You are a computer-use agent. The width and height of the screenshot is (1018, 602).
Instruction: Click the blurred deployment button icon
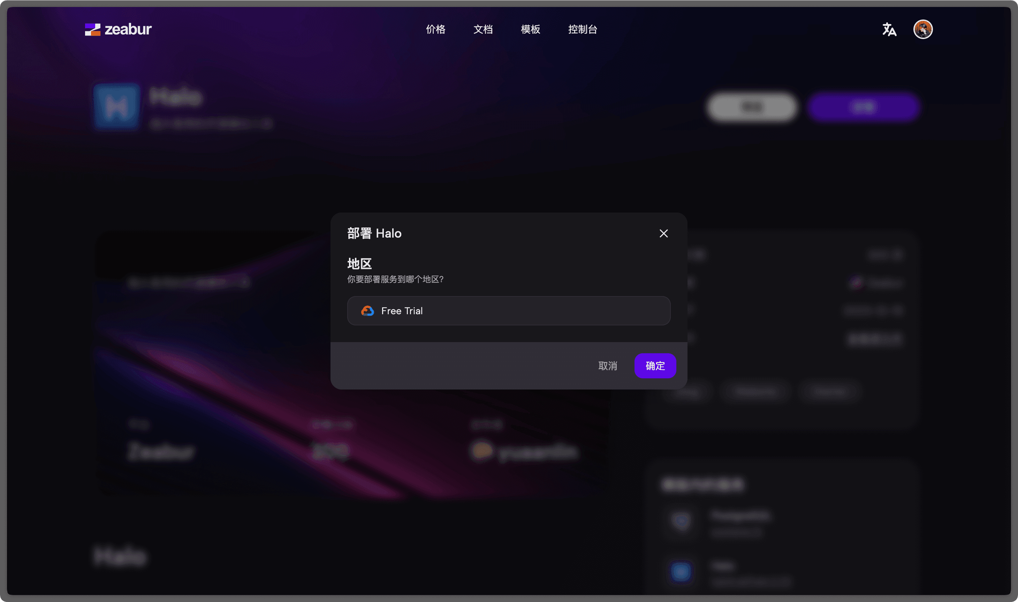click(x=864, y=107)
